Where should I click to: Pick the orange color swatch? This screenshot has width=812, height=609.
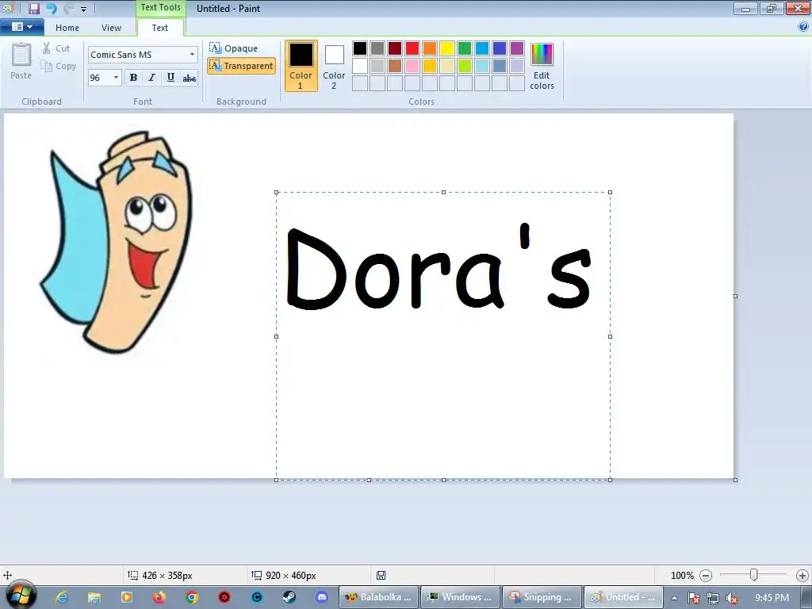430,48
